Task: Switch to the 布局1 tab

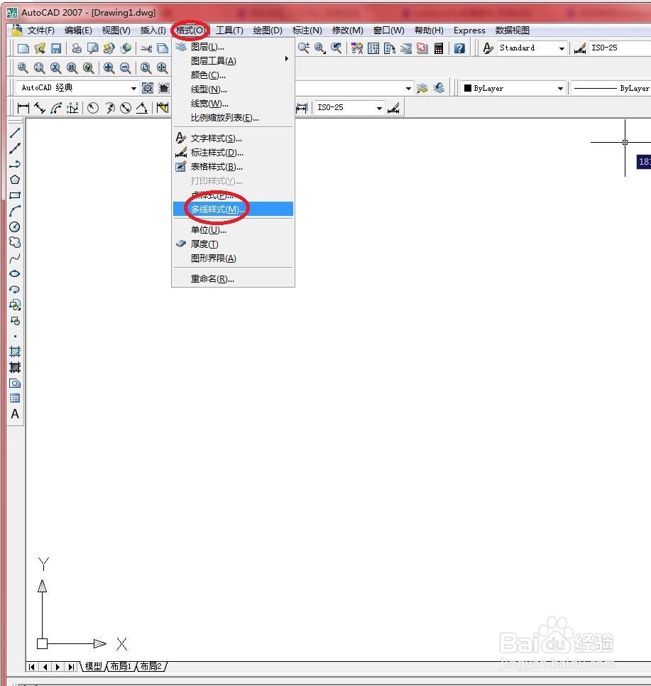Action: point(121,666)
